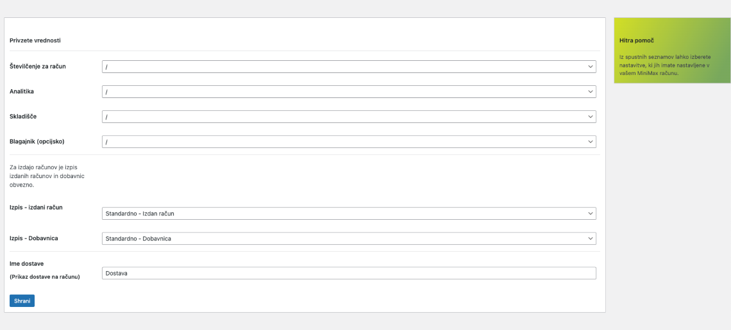Viewport: 731px width, 330px height.
Task: Click the 'Izpis - izdani račun' label
Action: coord(36,208)
